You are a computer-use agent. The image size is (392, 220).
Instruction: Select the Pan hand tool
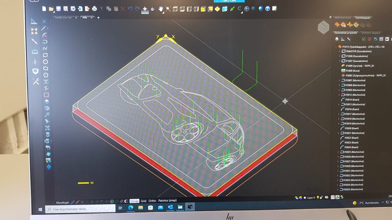point(161,9)
